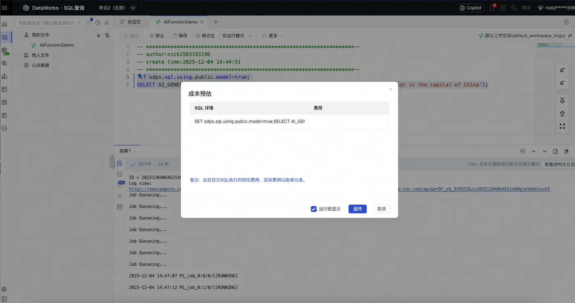Image resolution: width=575 pixels, height=303 pixels.
Task: Open the hamburger menu at top left
Action: coord(5,8)
